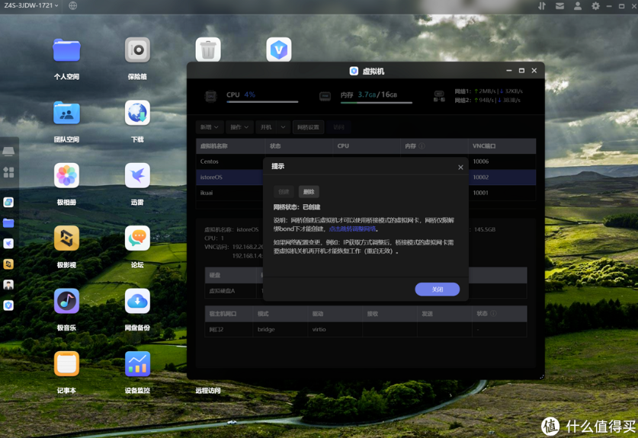Open the 下载 download globe icon
638x438 pixels.
tap(137, 113)
